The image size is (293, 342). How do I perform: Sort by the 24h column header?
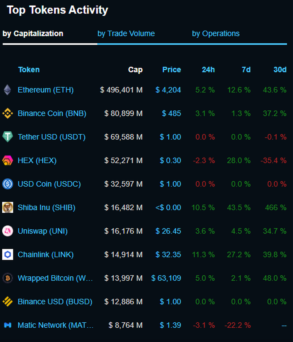pyautogui.click(x=208, y=70)
